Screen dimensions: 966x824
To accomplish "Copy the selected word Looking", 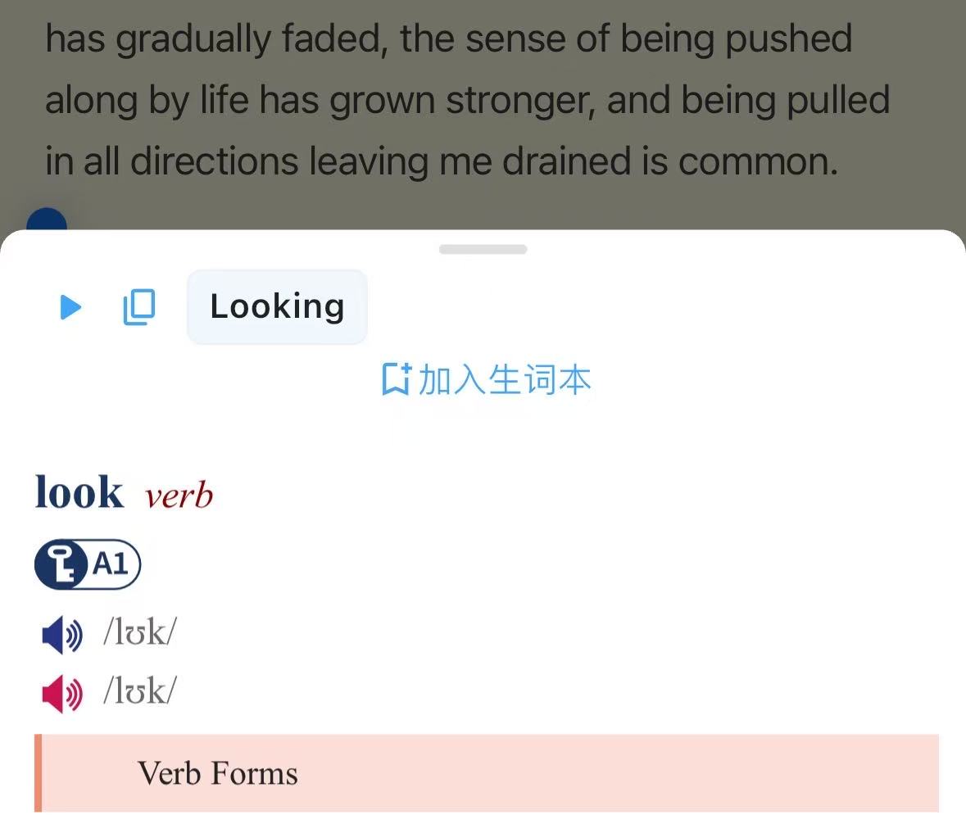I will coord(139,307).
